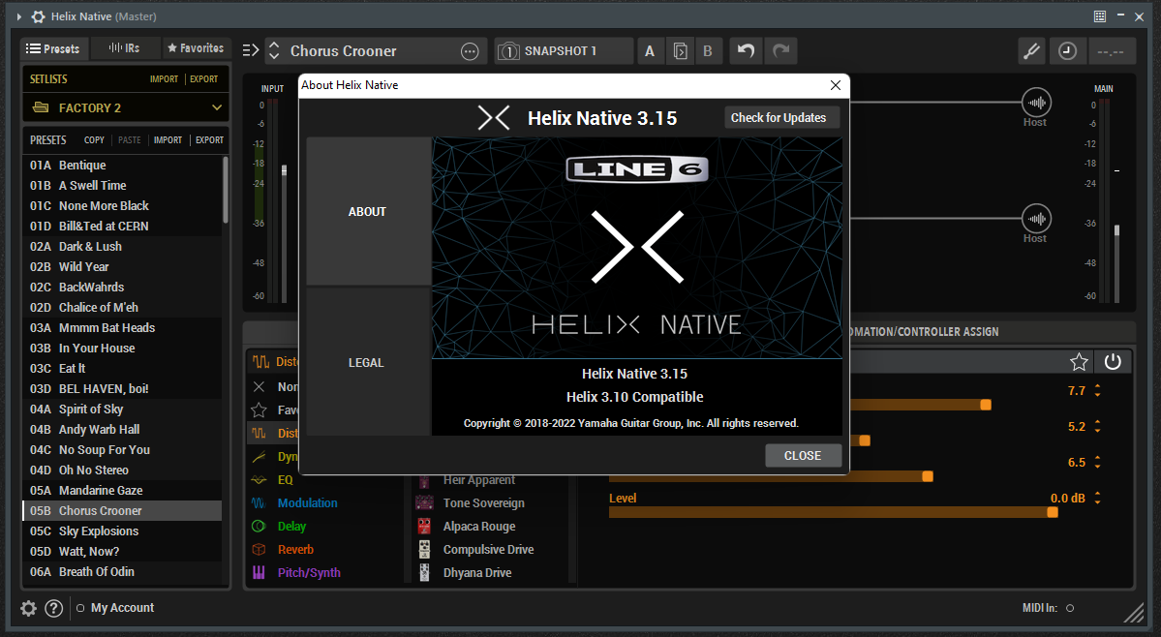Adjust the 5.2 parameter stepper arrows
The width and height of the screenshot is (1161, 637).
tap(1097, 426)
